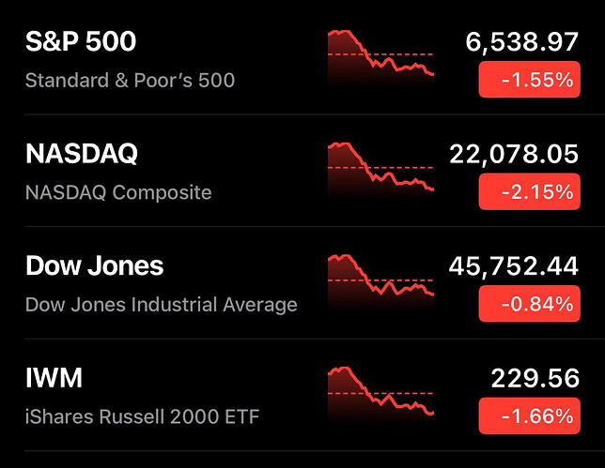Tap the Dow Jones sparkline chart
The height and width of the screenshot is (468, 605).
click(x=380, y=283)
